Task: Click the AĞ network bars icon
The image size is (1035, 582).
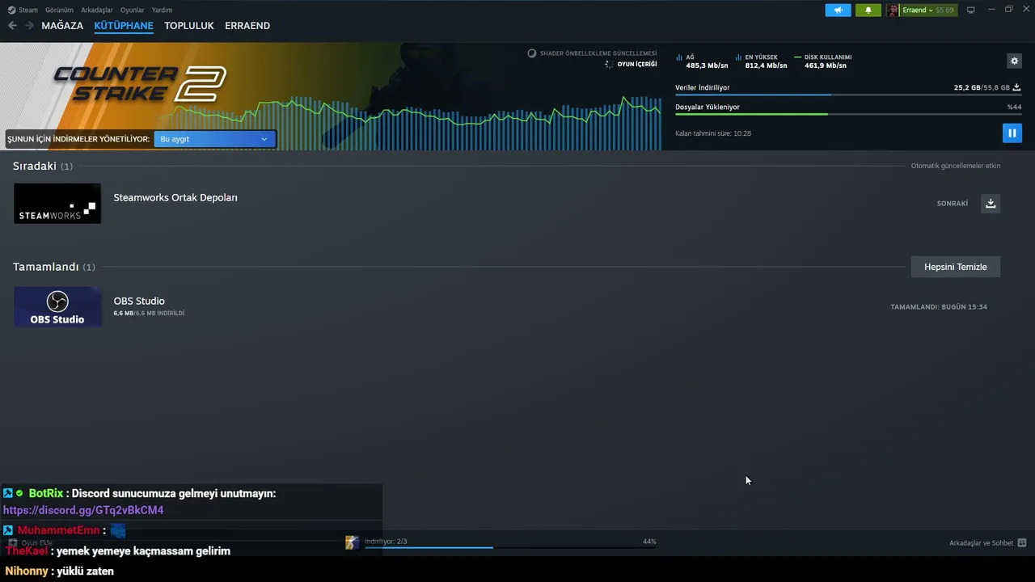Action: point(679,57)
